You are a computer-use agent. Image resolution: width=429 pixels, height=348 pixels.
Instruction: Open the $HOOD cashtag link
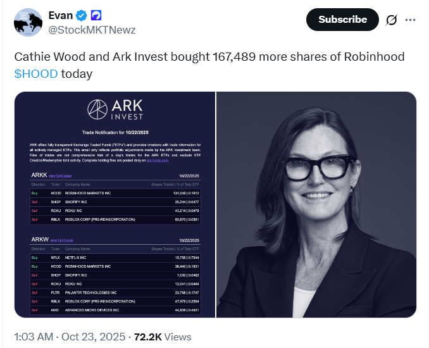tap(36, 73)
